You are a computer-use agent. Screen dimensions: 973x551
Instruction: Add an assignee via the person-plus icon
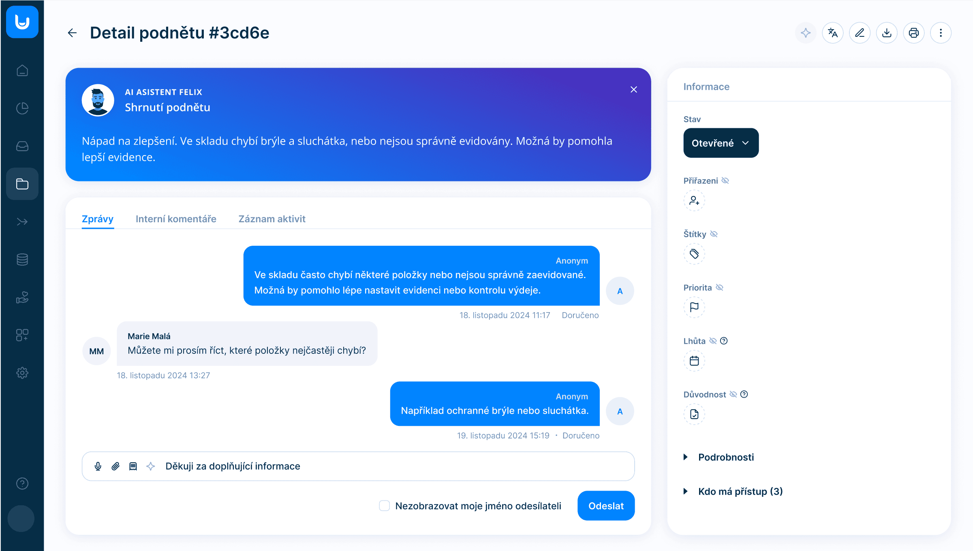694,201
